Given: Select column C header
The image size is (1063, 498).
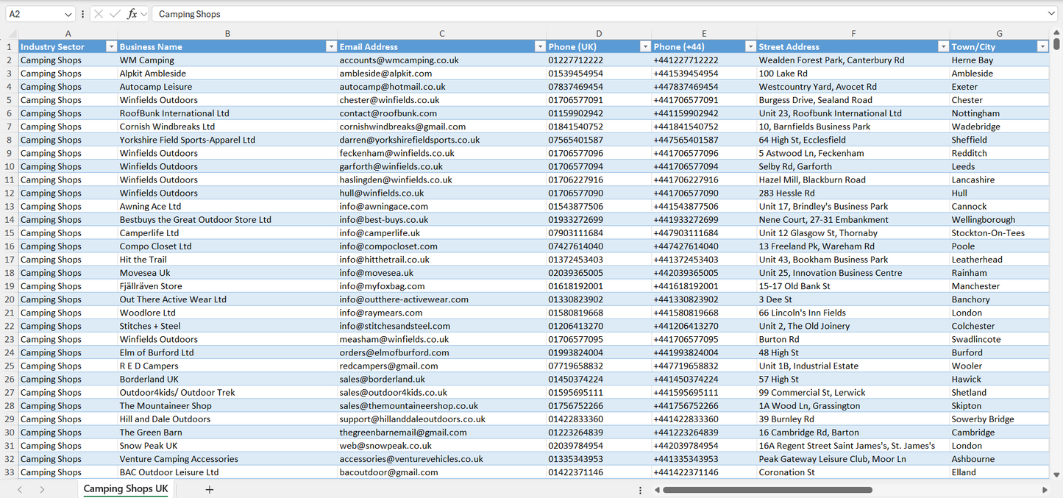Looking at the screenshot, I should (x=441, y=34).
